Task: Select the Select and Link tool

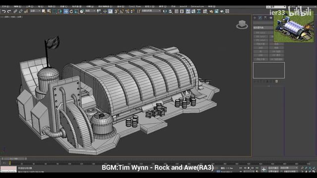Action: coord(15,11)
